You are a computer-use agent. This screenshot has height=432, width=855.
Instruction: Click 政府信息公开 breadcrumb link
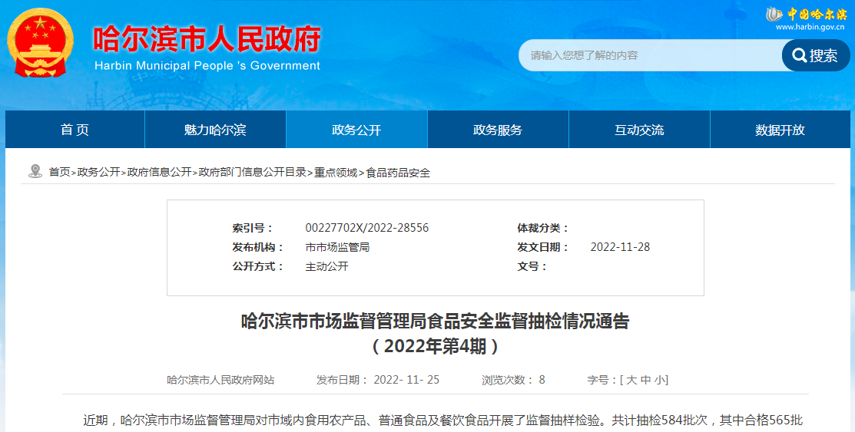click(x=160, y=173)
